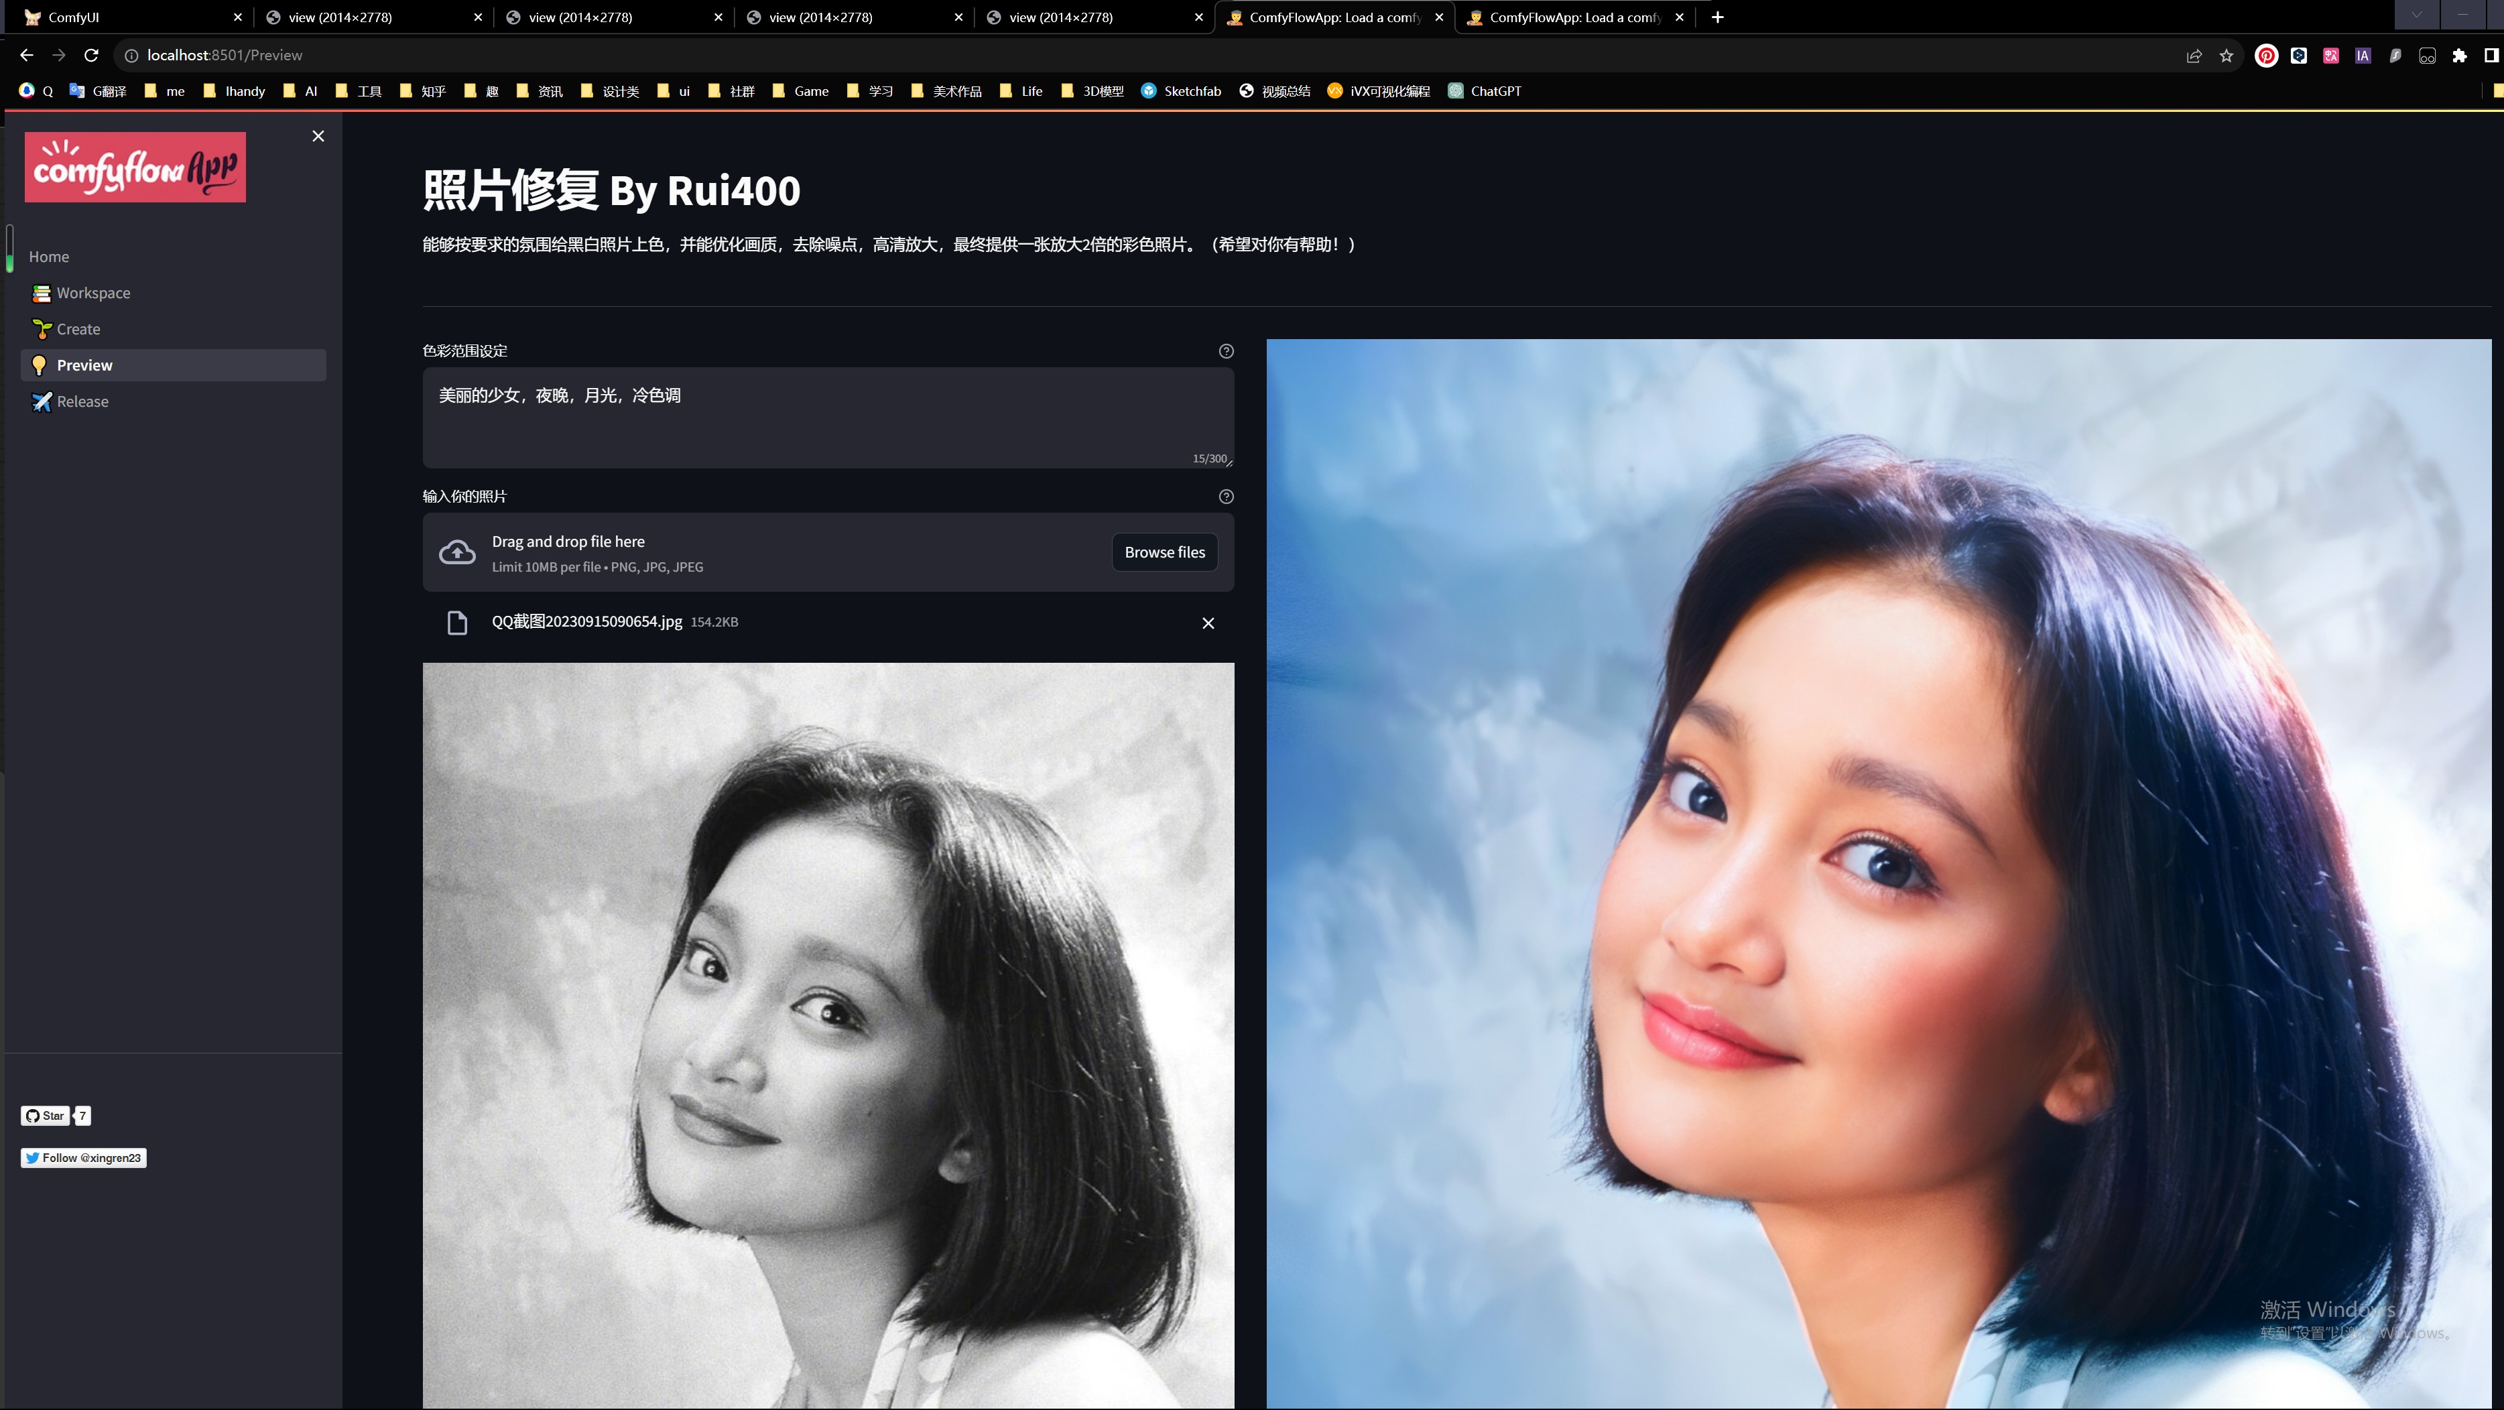Open the 工具 bookmarks folder
Screen dimensions: 2504x1410
pos(359,91)
